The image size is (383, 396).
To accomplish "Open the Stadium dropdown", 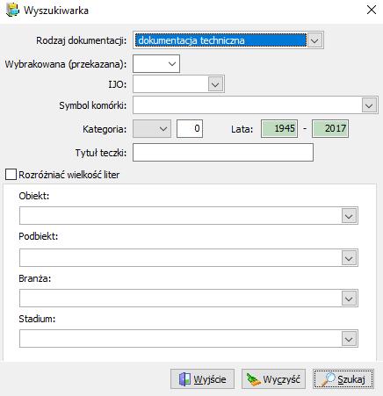I will [349, 339].
